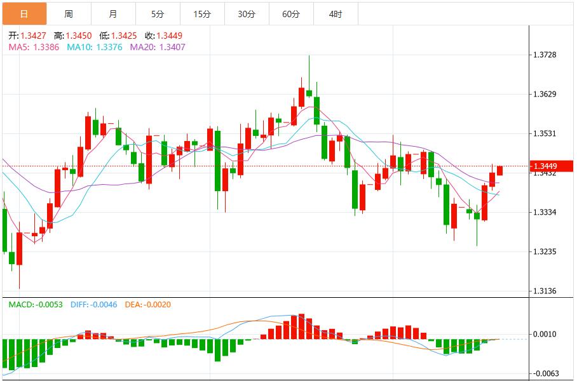The image size is (577, 381).
Task: Switch to the 周 (weekly) timeframe tab
Action: point(68,12)
